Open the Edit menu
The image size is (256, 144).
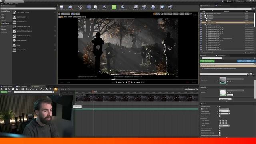click(x=6, y=4)
